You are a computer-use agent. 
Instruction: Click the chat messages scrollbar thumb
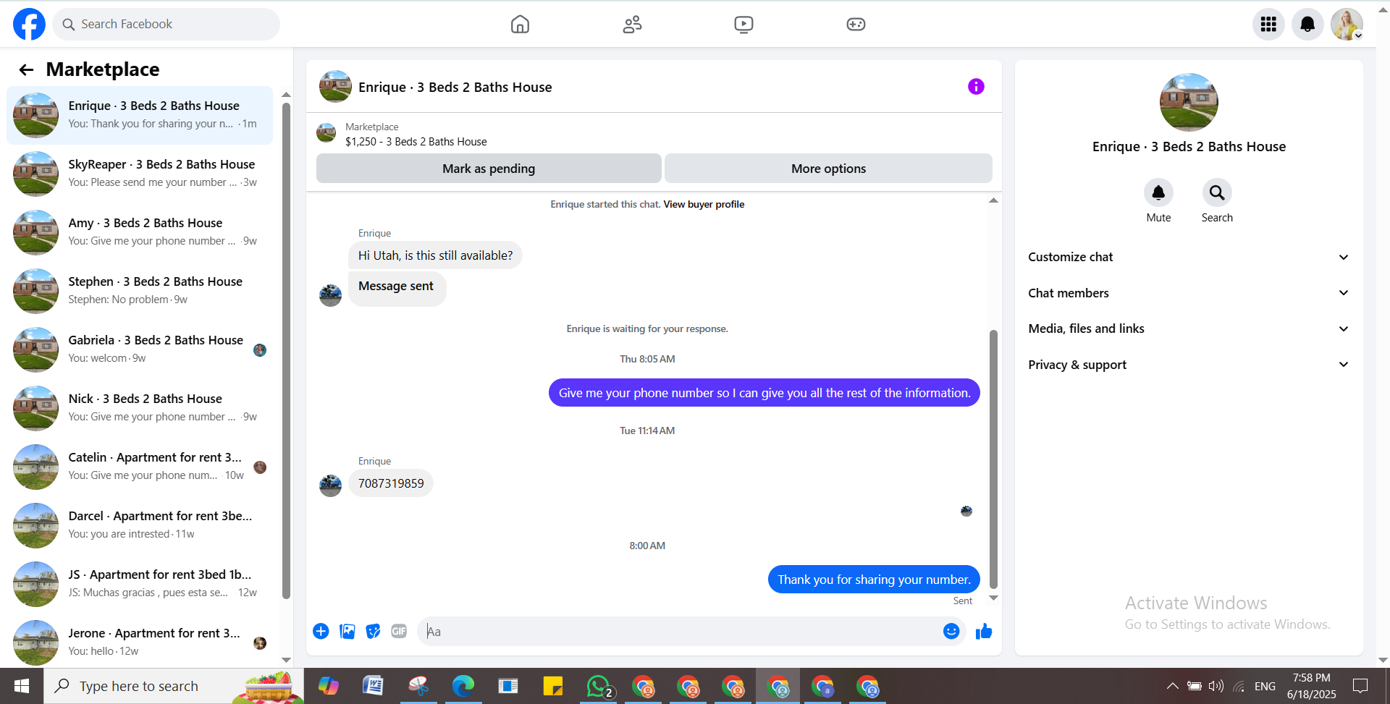coord(993,459)
